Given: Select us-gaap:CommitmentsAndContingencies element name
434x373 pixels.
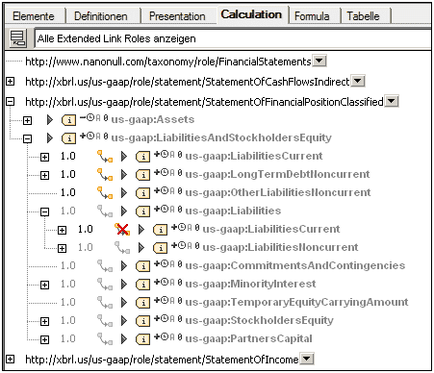Looking at the screenshot, I should [x=295, y=265].
